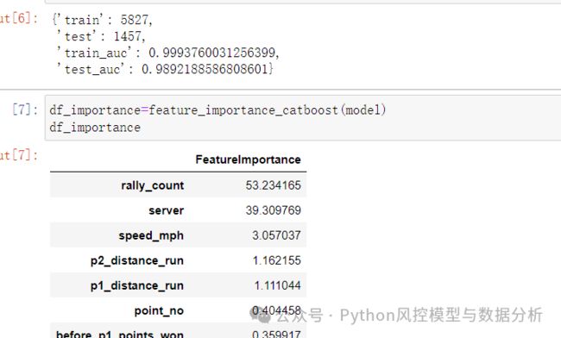Select the point_no row label
The image size is (561, 338).
point(159,311)
